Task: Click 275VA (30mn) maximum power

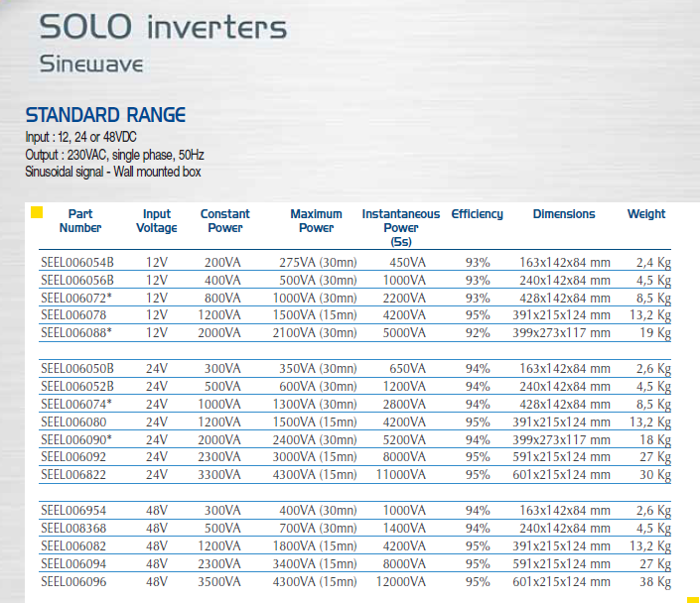Action: point(319,262)
